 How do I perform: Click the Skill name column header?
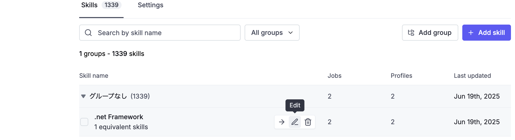(94, 76)
